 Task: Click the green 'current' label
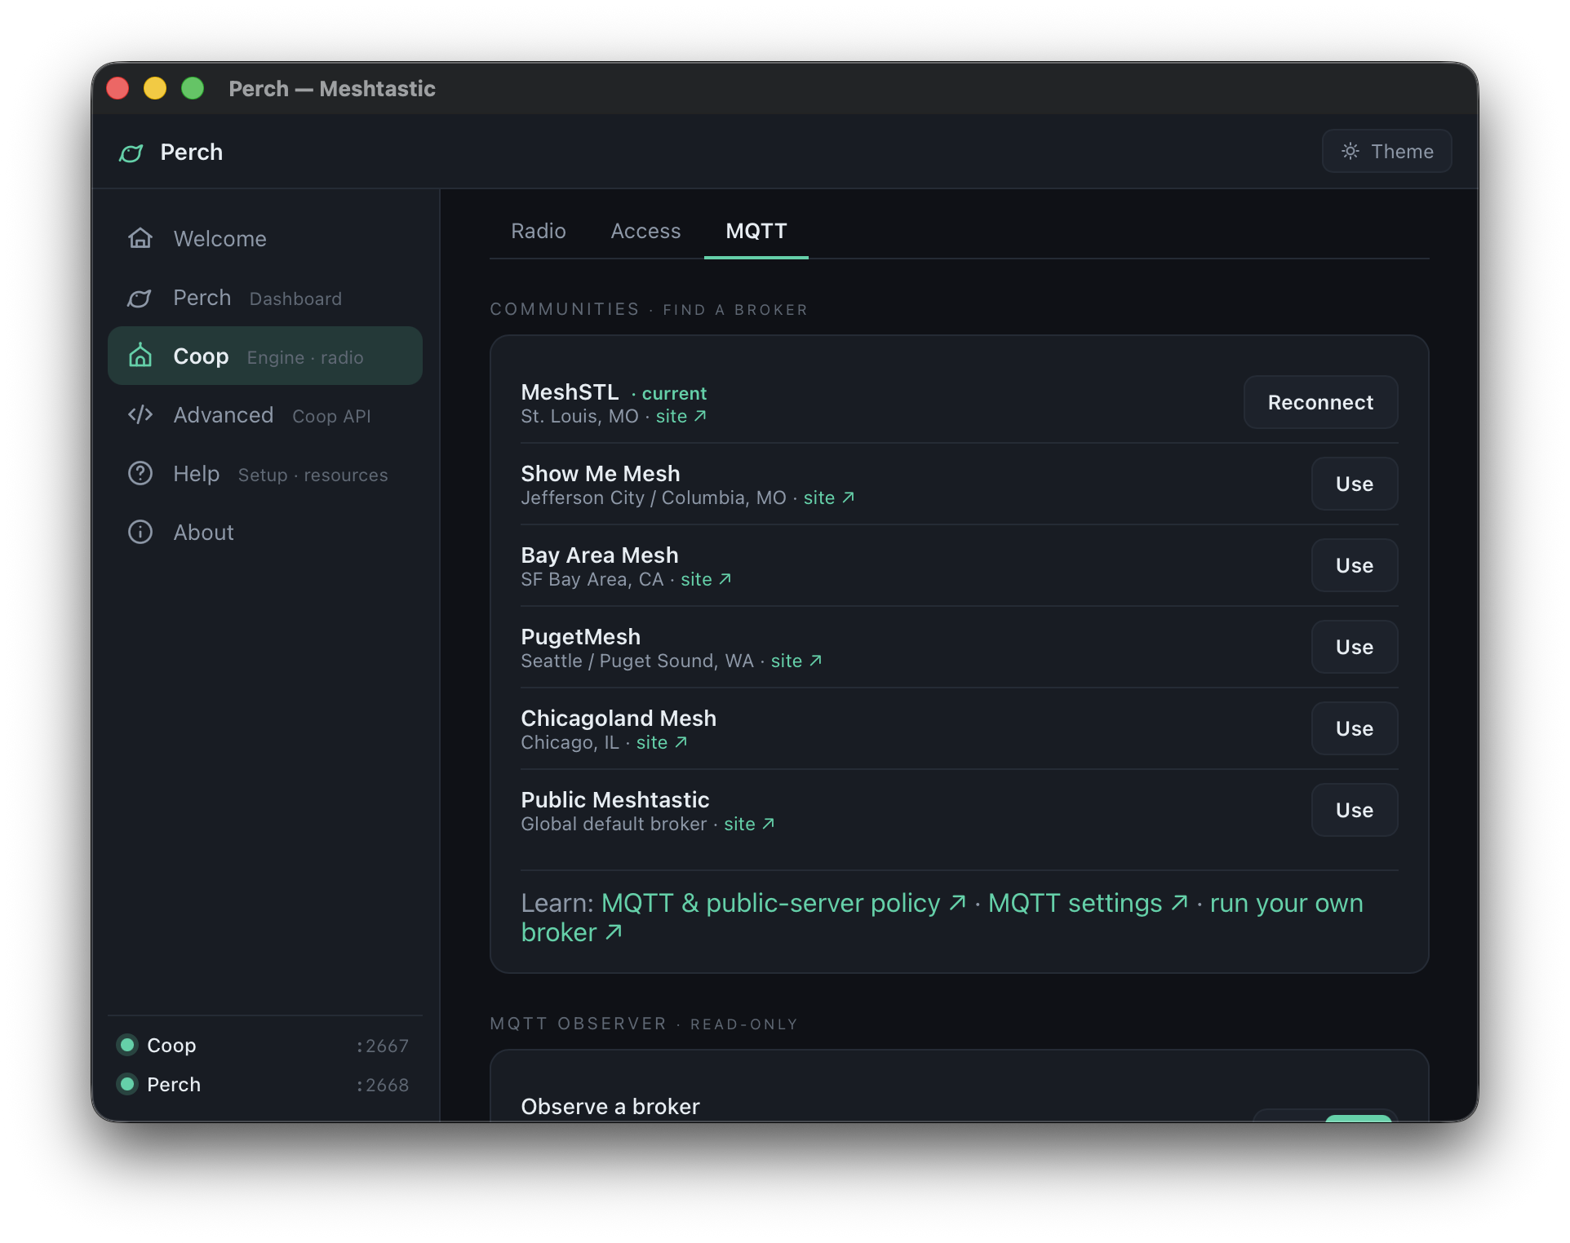674,393
